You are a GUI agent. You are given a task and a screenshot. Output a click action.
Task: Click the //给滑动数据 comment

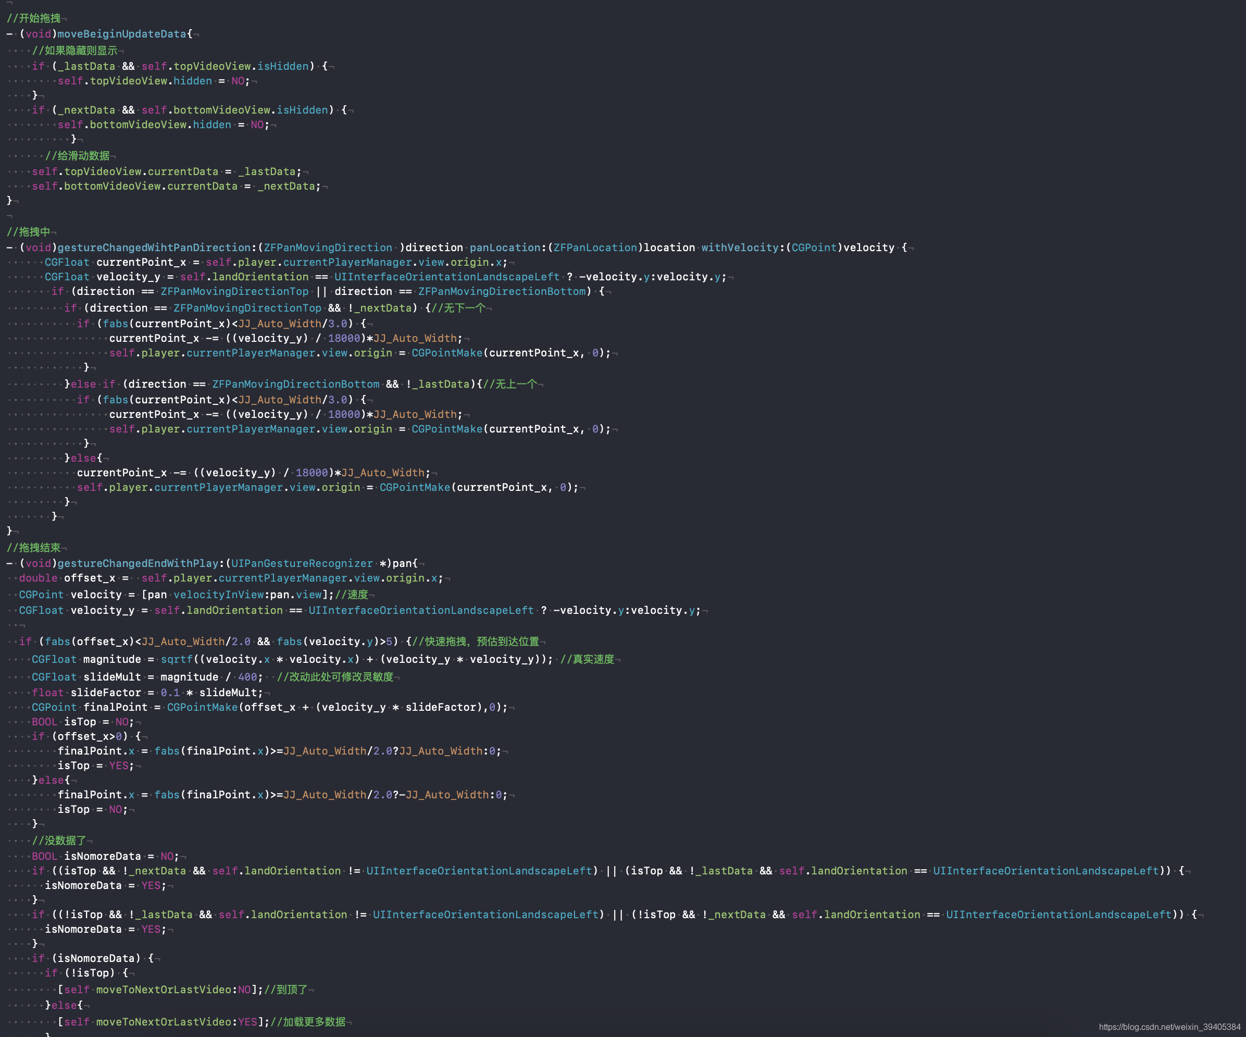click(x=78, y=155)
